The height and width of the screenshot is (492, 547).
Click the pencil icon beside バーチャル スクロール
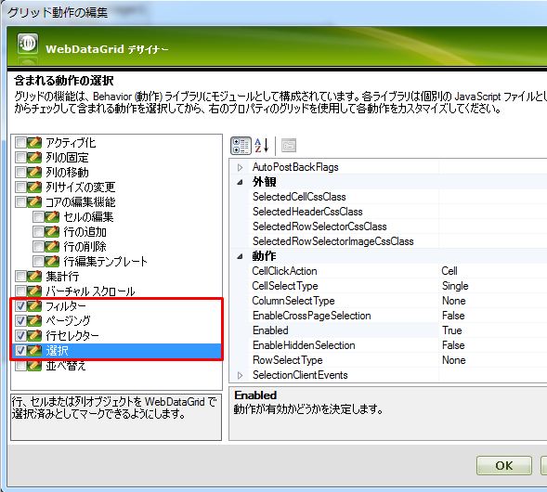(x=34, y=291)
